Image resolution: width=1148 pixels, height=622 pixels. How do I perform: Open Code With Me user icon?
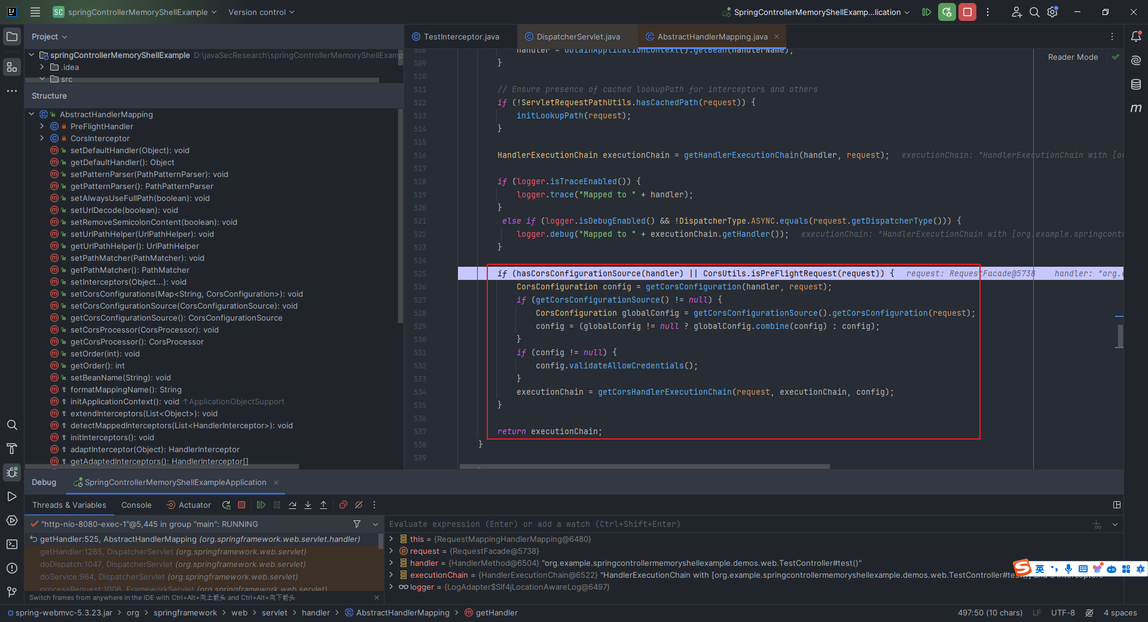click(1016, 12)
